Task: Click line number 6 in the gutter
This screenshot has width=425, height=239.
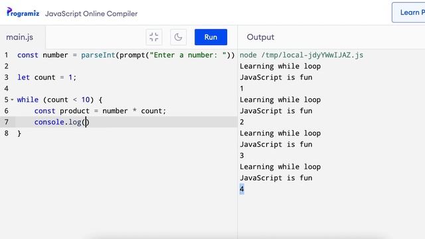Action: [7, 111]
